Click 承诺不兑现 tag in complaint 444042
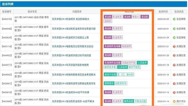188x106 pixels. coord(110,74)
